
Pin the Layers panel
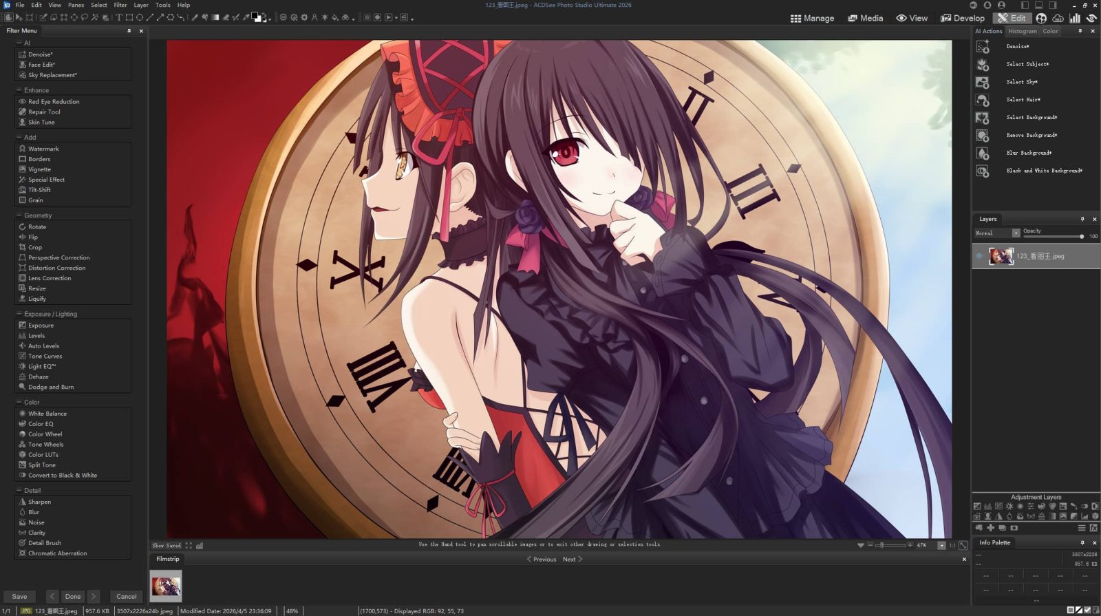tap(1082, 219)
